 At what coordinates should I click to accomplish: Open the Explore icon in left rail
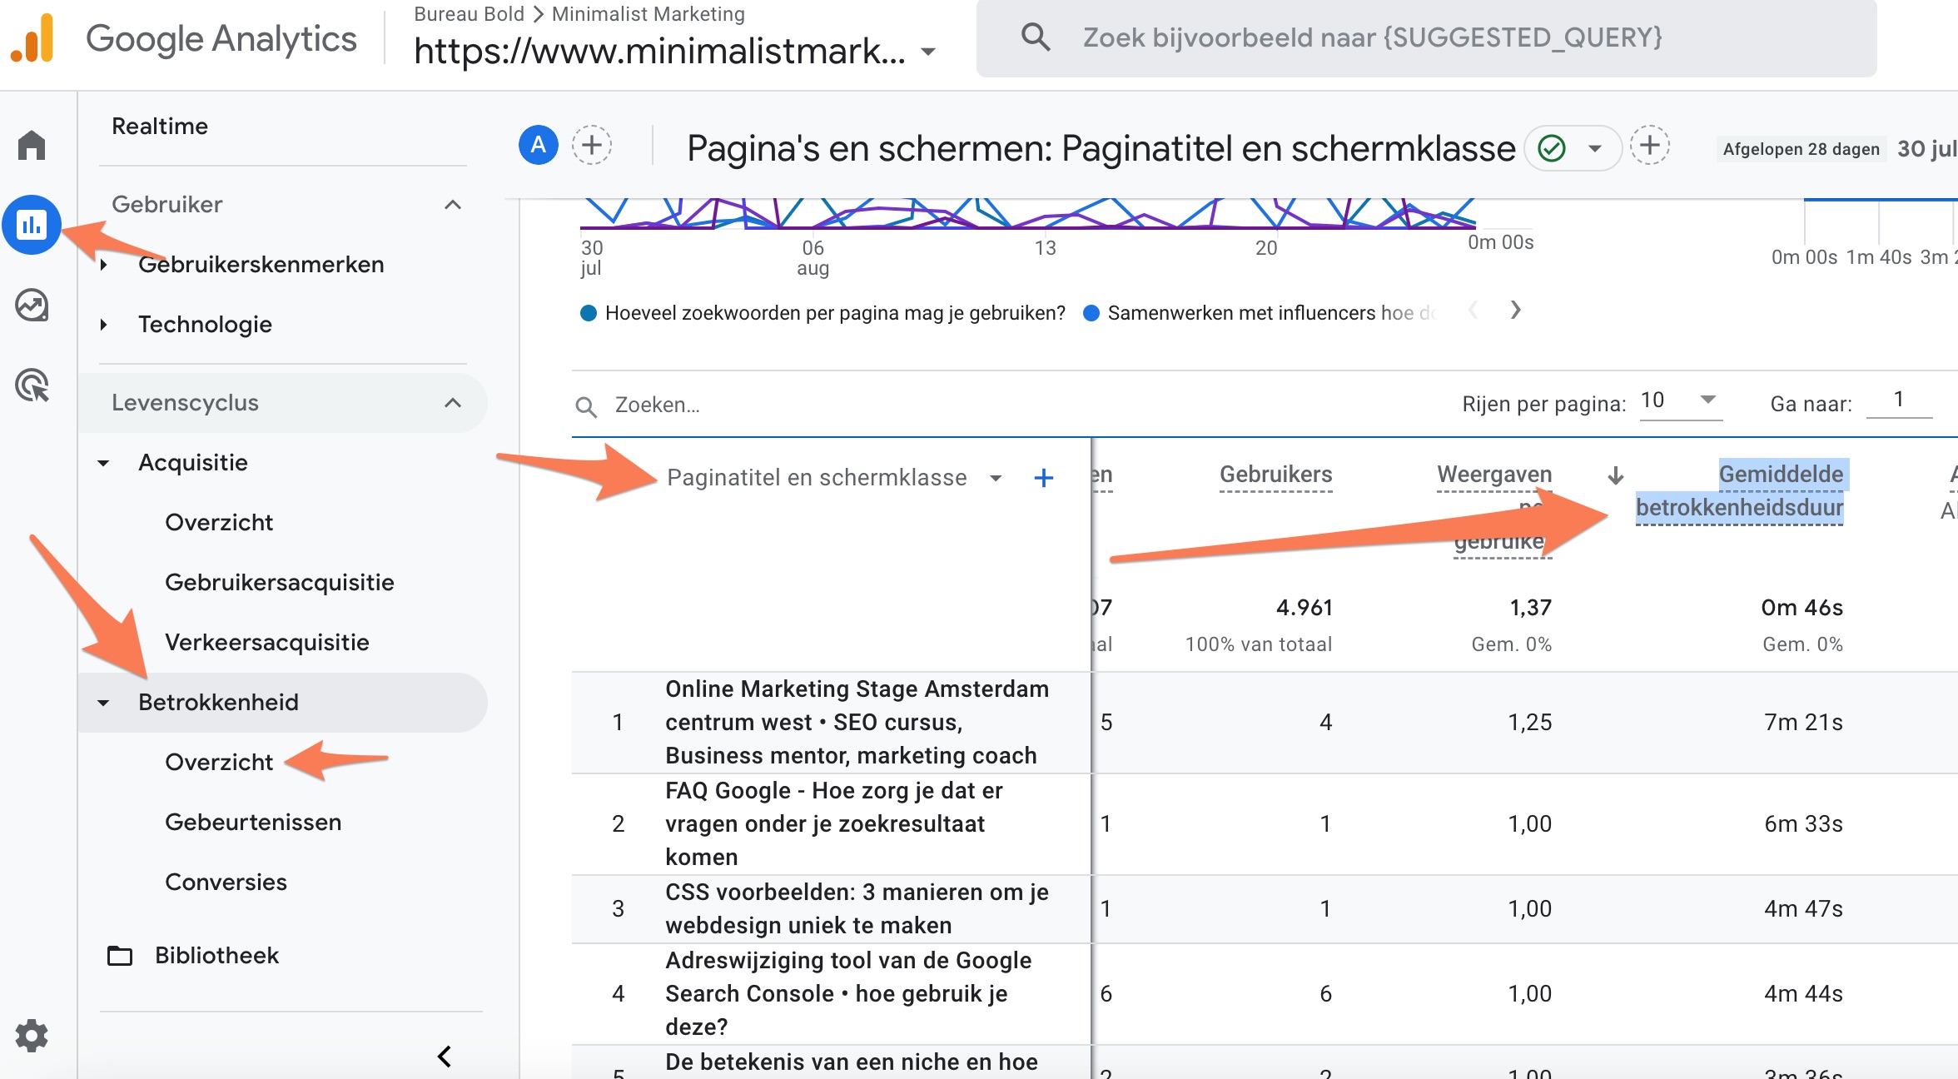(x=32, y=305)
